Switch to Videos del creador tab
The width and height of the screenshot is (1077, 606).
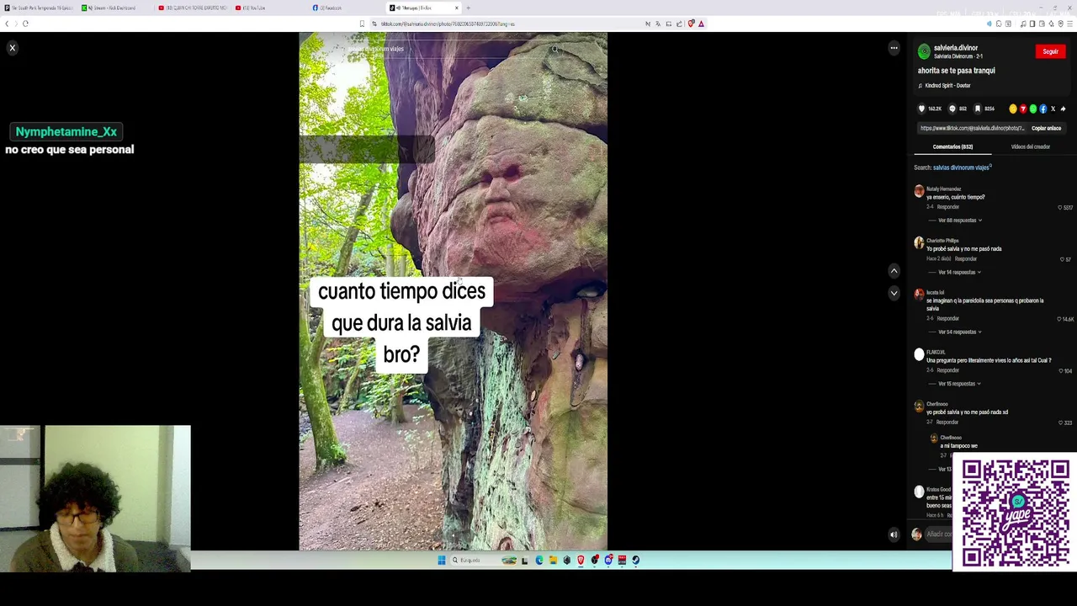(x=1030, y=146)
